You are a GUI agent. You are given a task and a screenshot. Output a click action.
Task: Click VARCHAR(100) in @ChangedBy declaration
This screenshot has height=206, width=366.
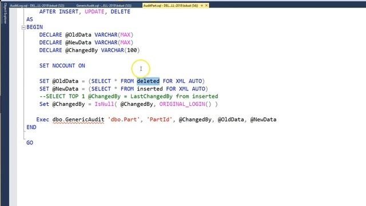click(120, 50)
